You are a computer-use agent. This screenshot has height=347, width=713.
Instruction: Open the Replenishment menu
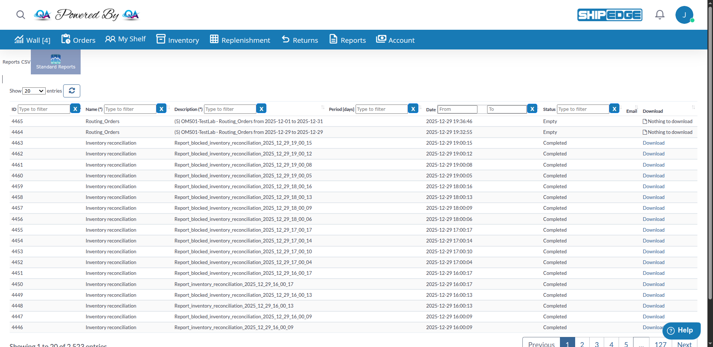click(240, 40)
